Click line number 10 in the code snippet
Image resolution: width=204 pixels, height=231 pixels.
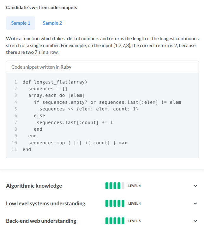14,143
